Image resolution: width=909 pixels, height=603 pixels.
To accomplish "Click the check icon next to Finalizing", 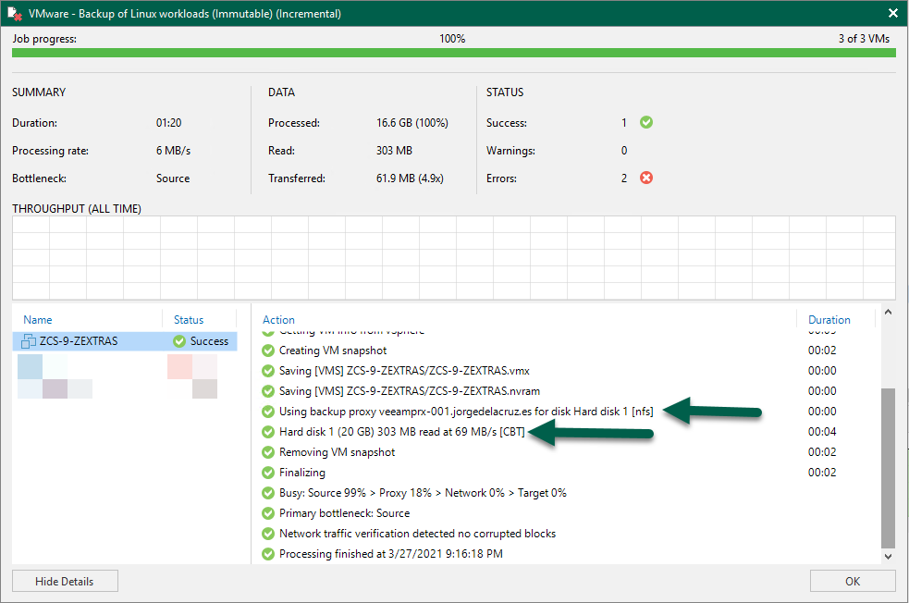I will click(268, 472).
